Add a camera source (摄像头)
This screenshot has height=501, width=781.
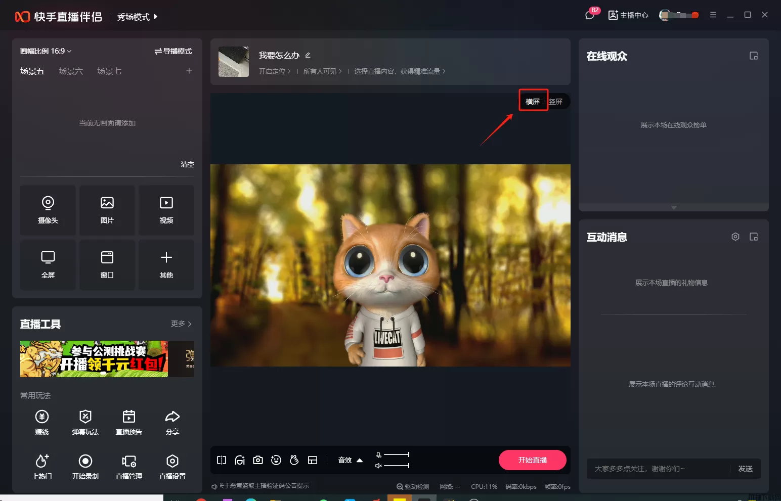(48, 209)
